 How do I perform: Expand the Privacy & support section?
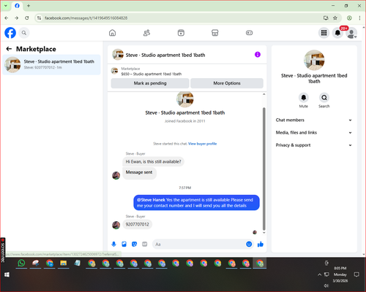pyautogui.click(x=314, y=145)
